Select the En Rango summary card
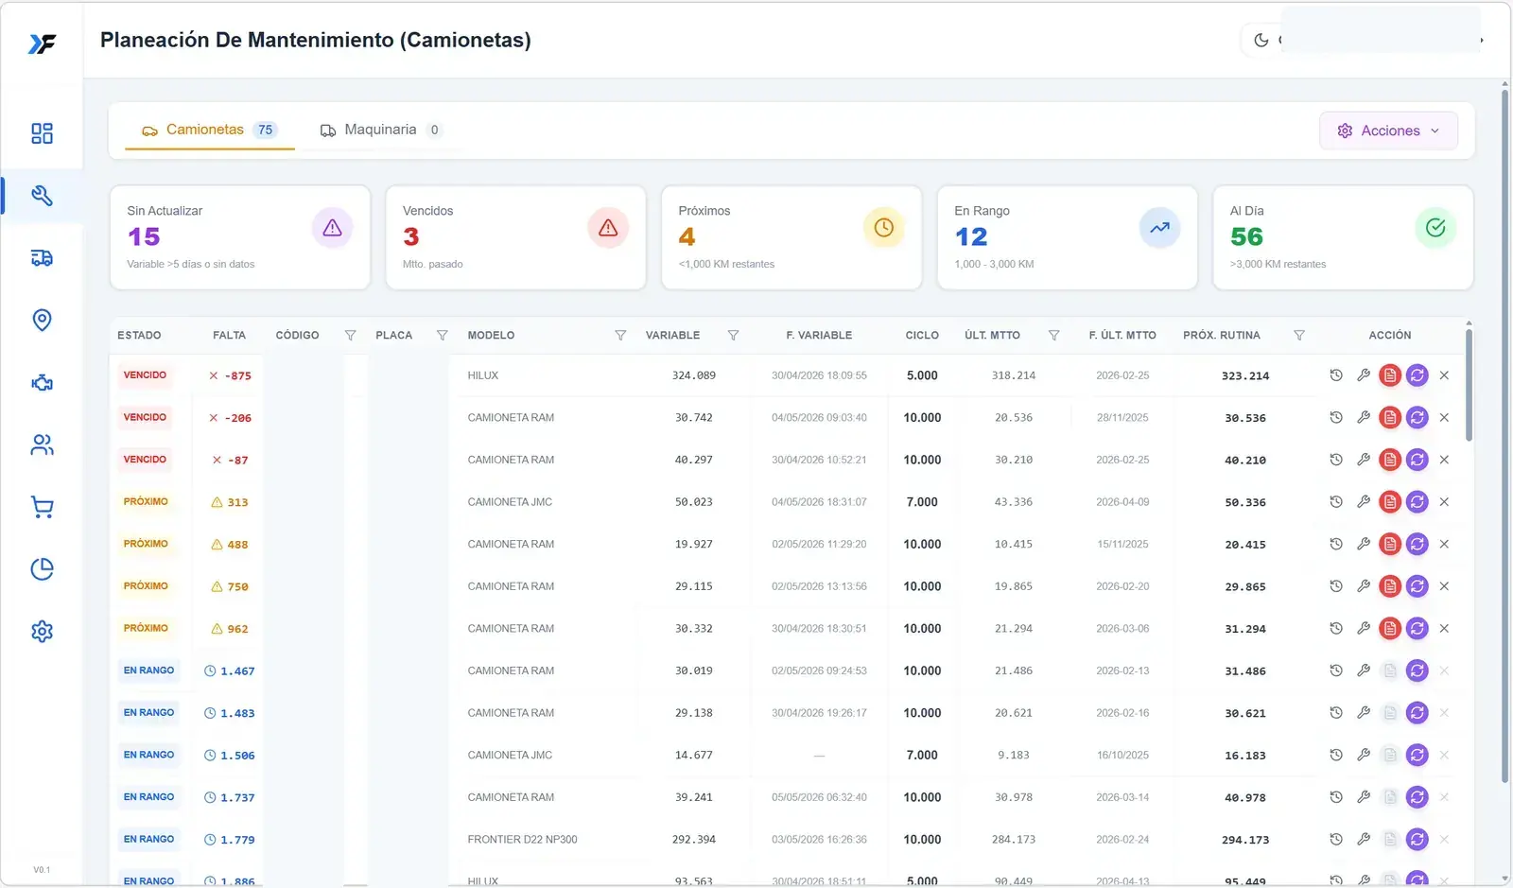The image size is (1513, 888). pyautogui.click(x=1068, y=237)
